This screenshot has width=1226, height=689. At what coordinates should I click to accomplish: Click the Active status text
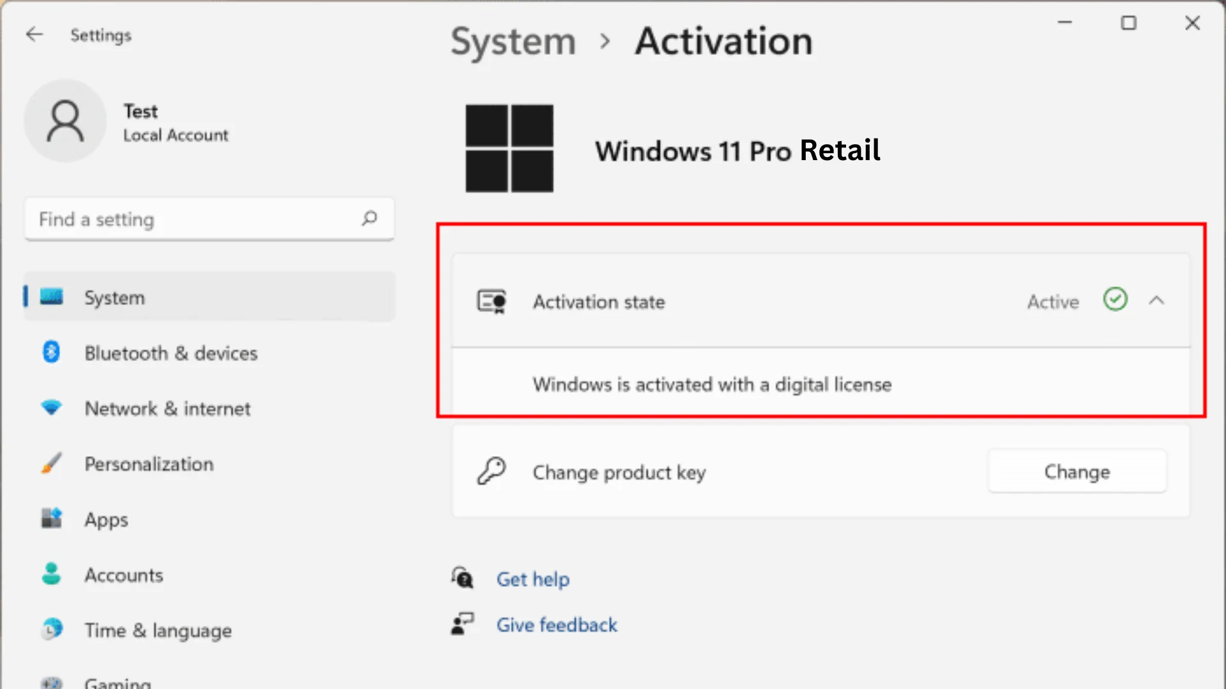1053,301
